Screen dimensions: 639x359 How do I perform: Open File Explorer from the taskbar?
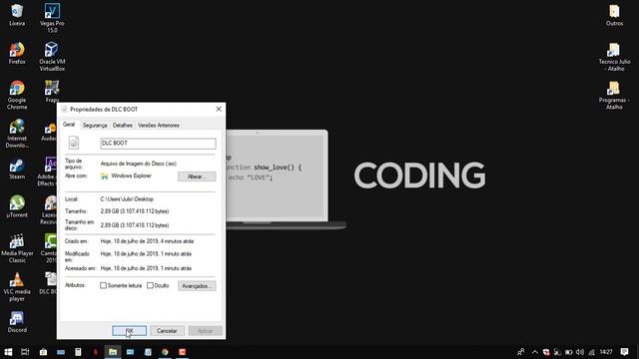pyautogui.click(x=113, y=352)
